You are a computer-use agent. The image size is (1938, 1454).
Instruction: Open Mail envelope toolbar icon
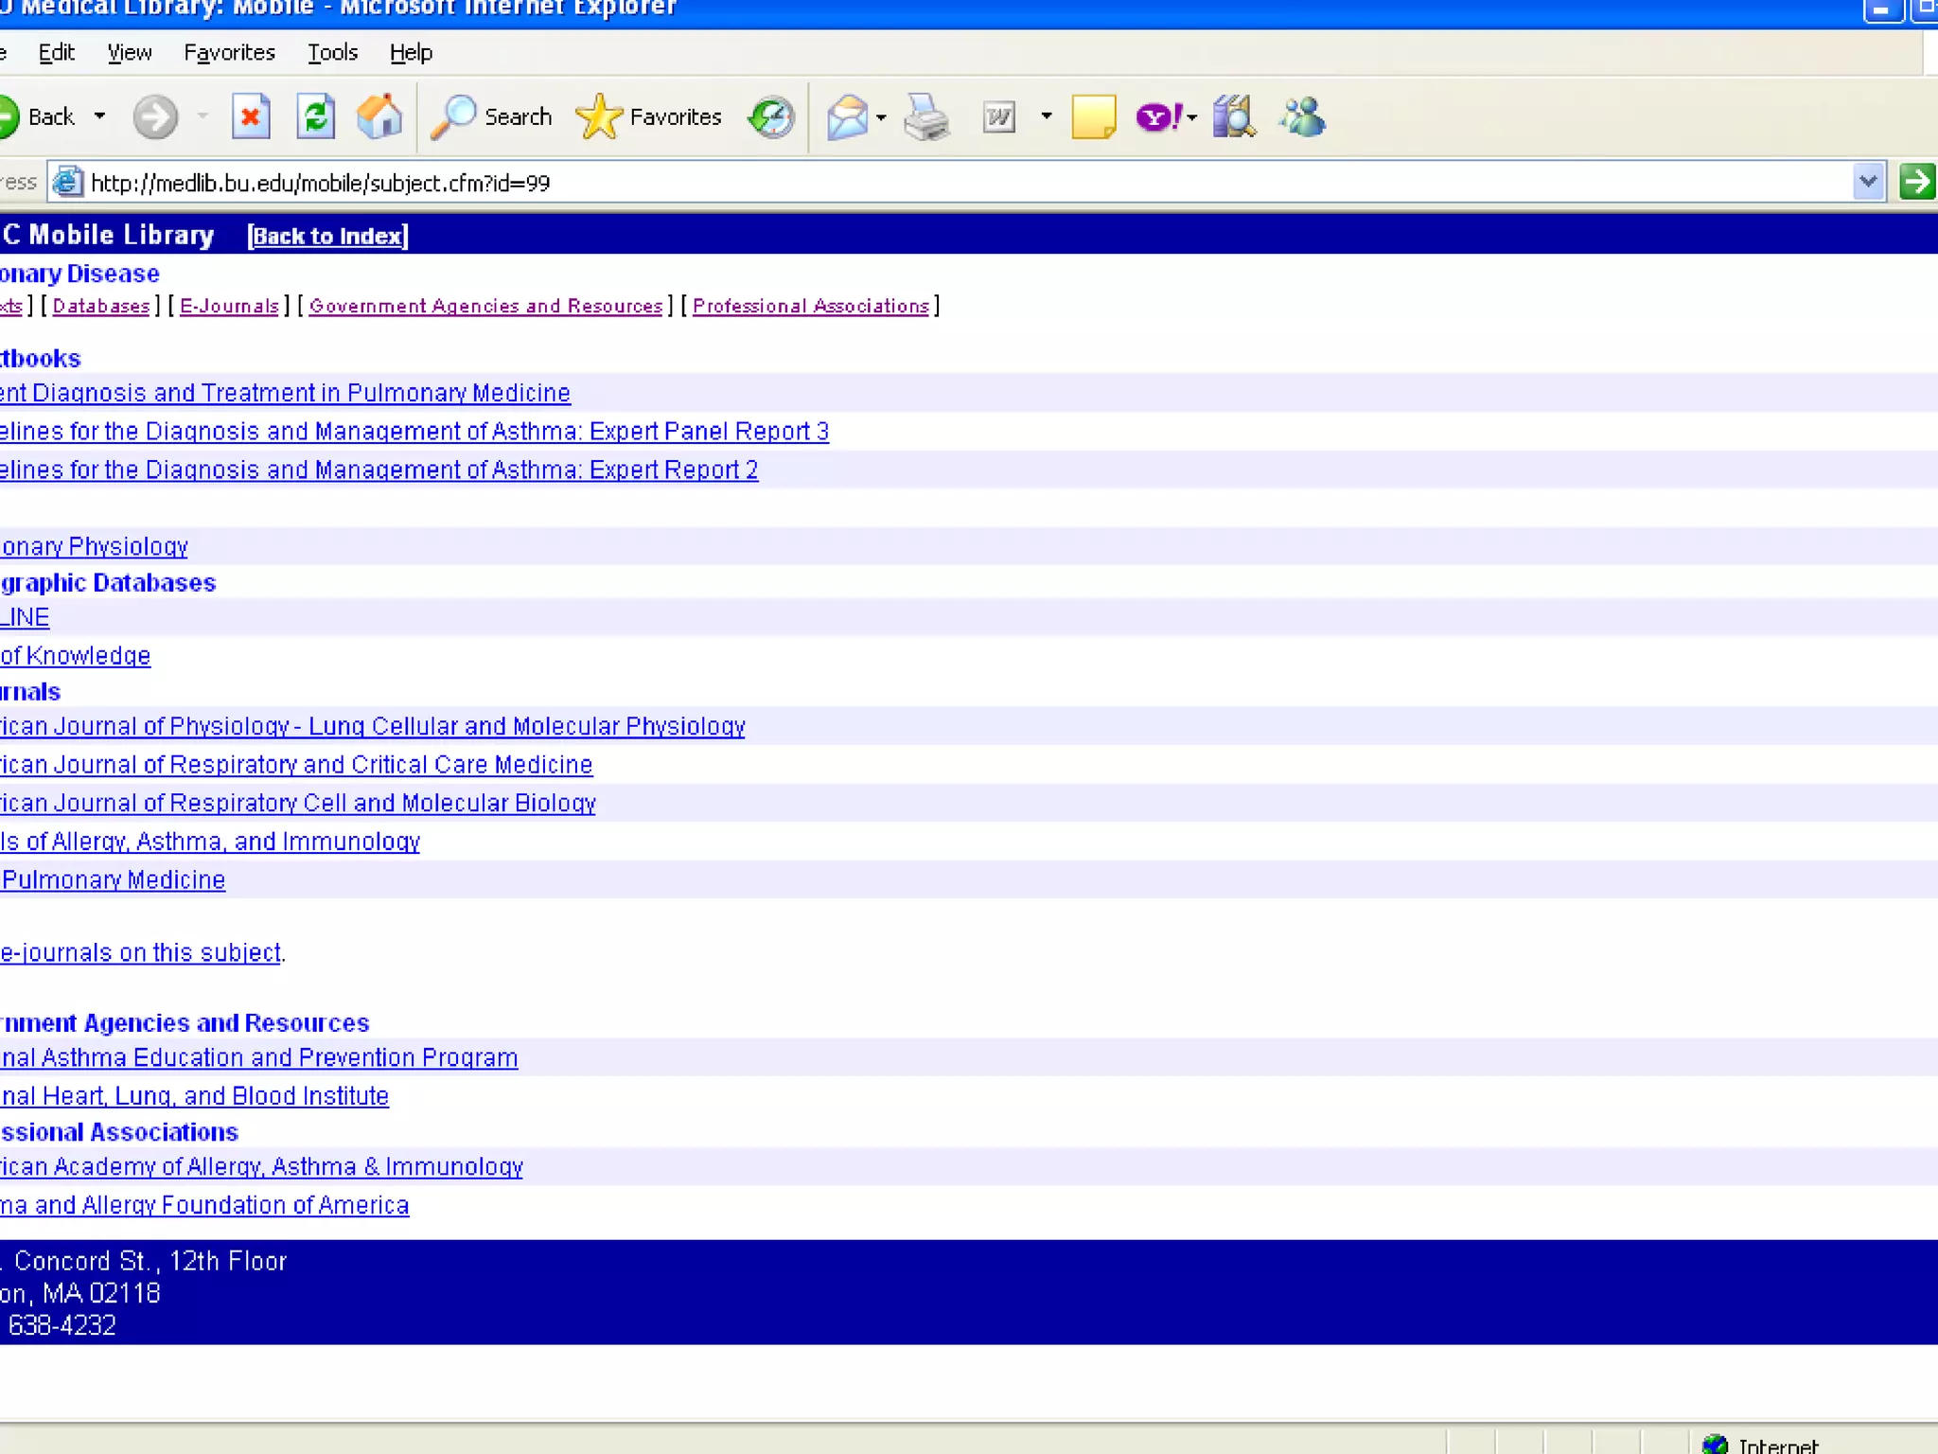coord(848,117)
